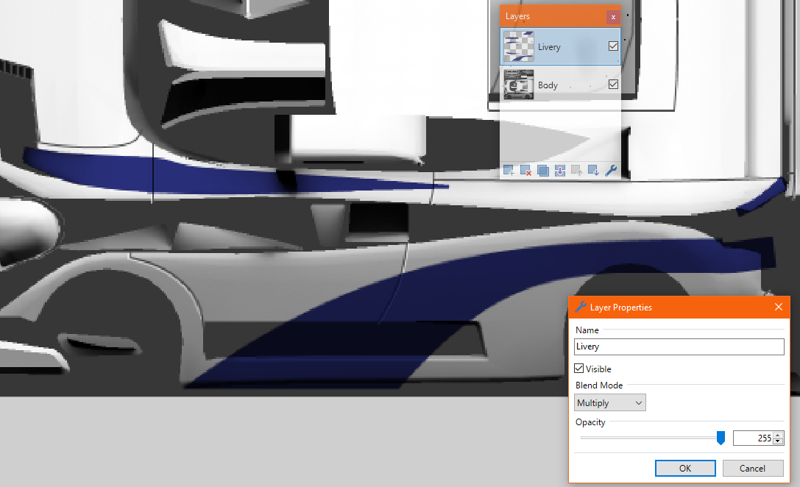The width and height of the screenshot is (800, 487).
Task: Close the Layers panel
Action: pyautogui.click(x=612, y=17)
